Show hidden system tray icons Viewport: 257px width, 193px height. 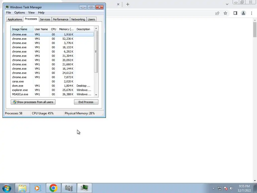213,188
